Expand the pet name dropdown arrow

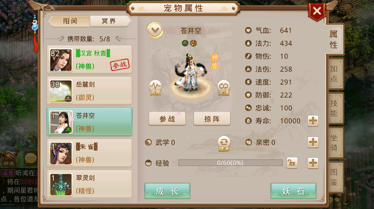point(155,30)
